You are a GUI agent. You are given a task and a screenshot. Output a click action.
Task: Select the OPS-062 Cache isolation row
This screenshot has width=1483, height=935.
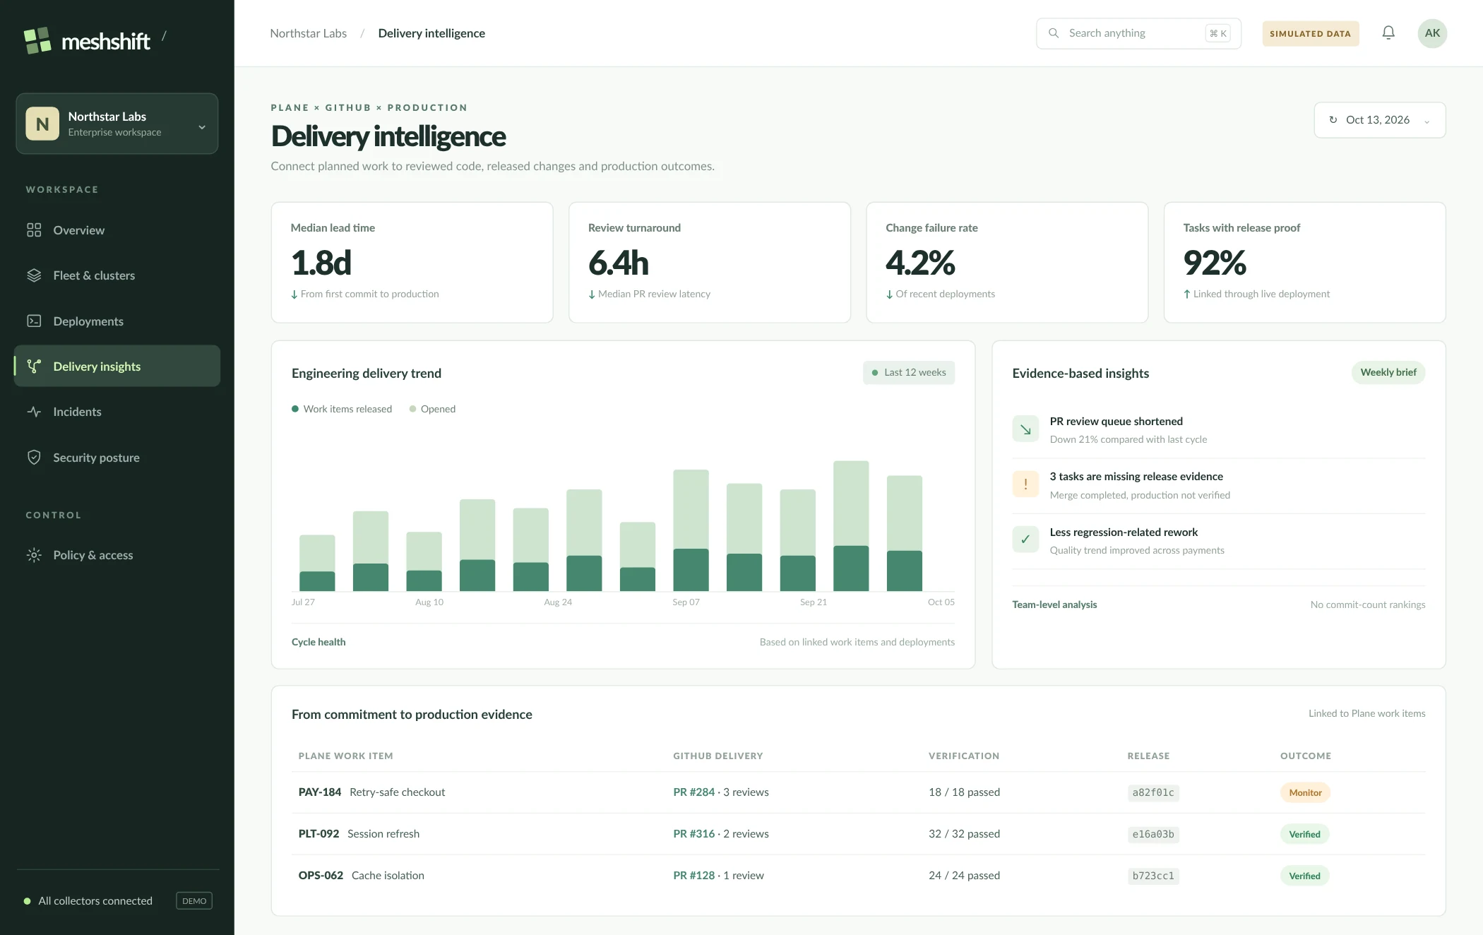coord(859,876)
